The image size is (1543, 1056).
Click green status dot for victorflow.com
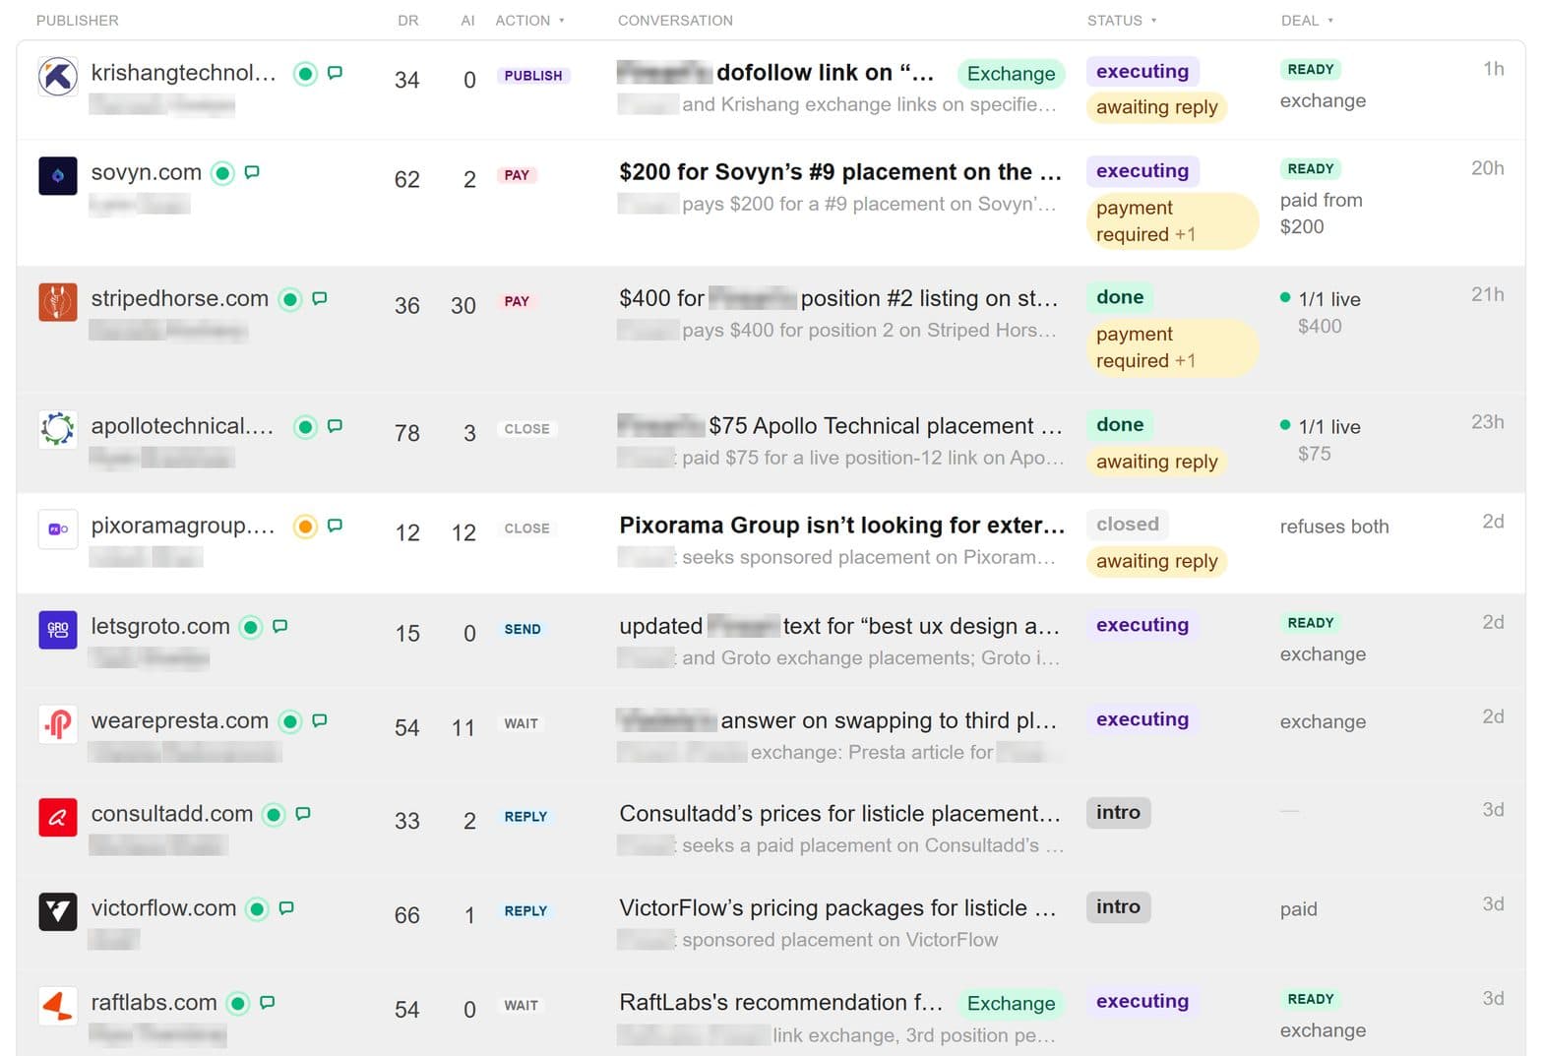tap(257, 909)
